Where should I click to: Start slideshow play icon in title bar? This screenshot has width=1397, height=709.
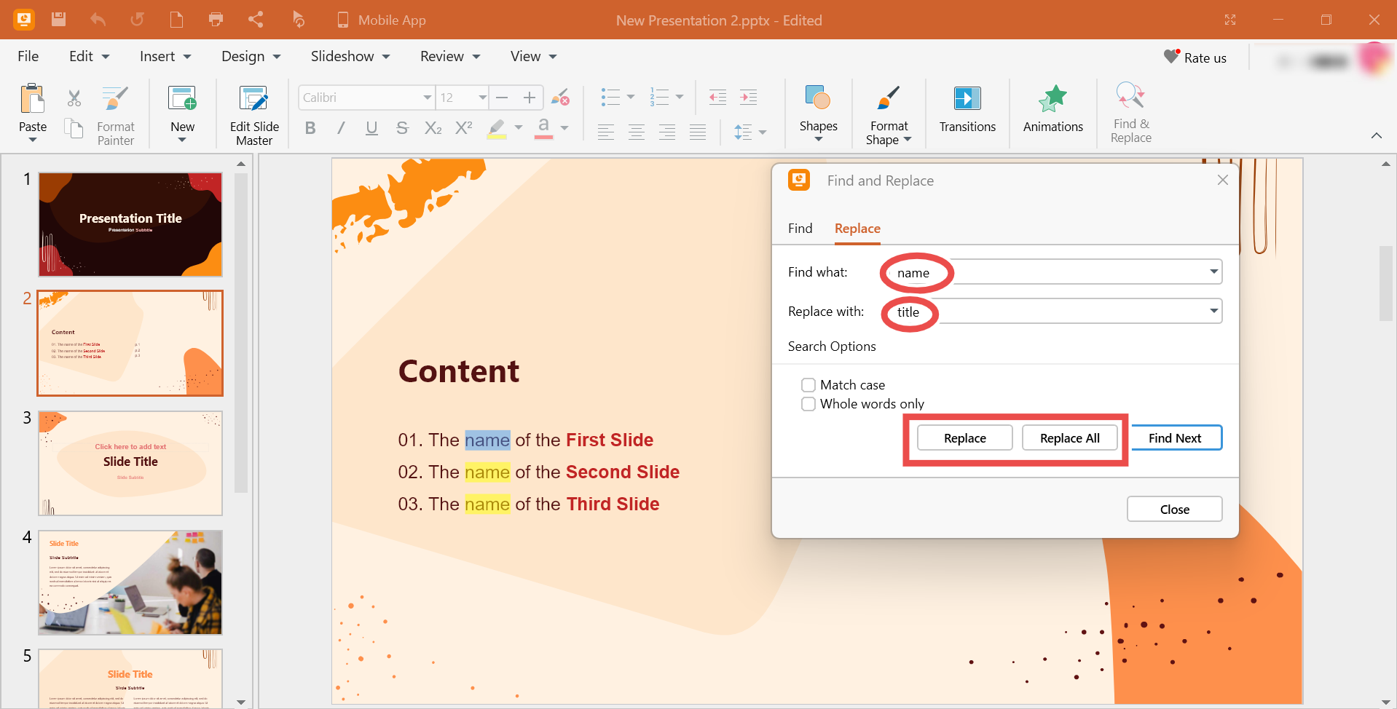(x=298, y=20)
